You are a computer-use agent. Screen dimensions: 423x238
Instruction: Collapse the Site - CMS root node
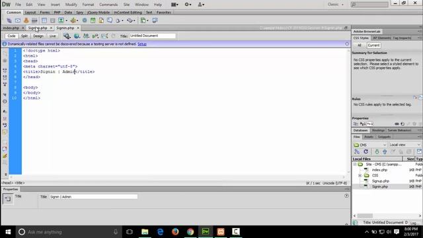355,165
